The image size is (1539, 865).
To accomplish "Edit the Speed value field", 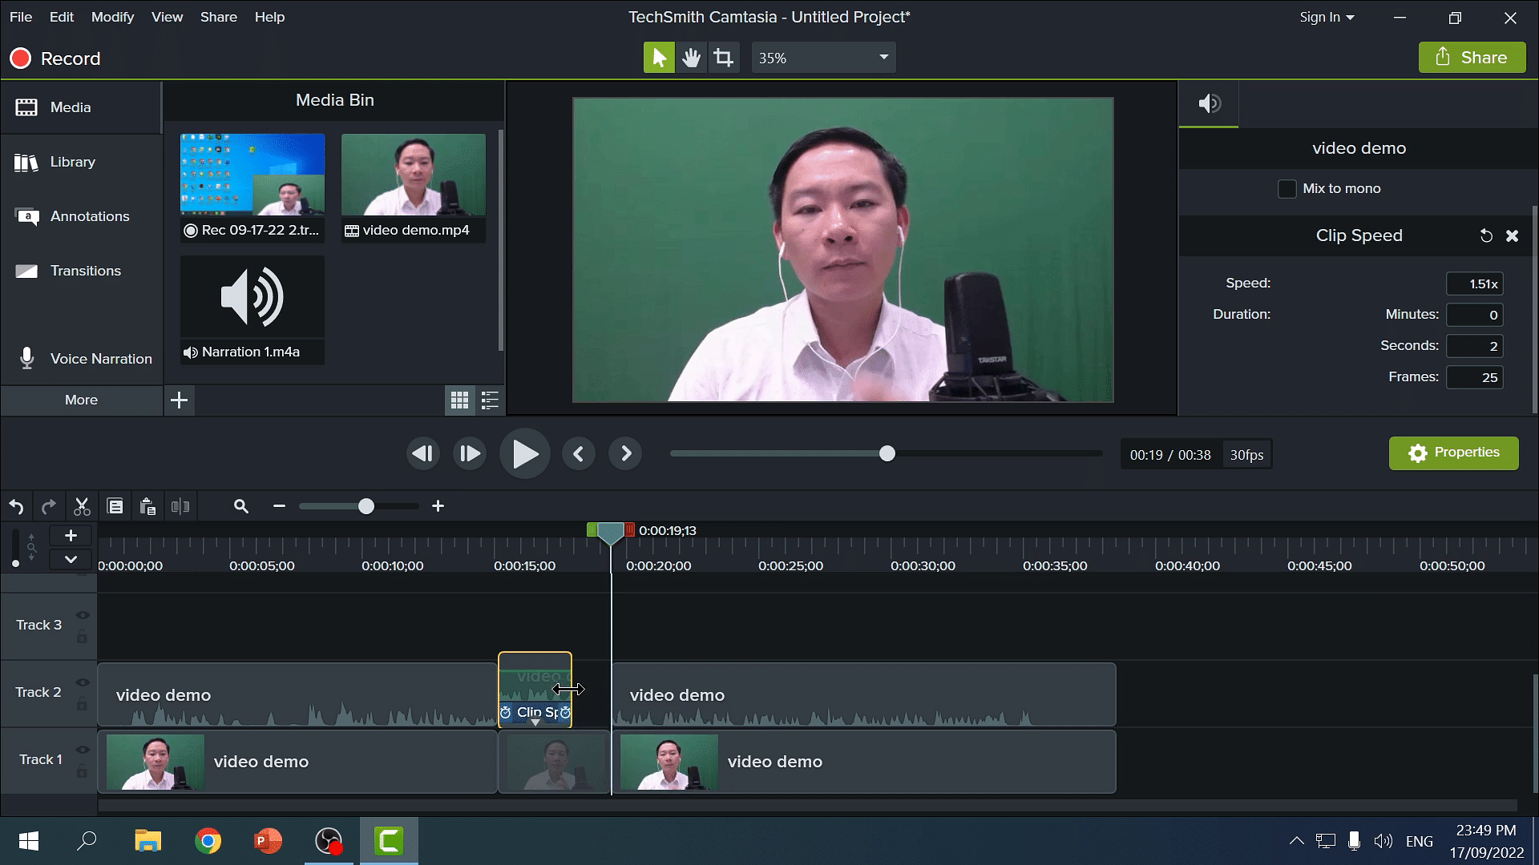I will (x=1474, y=284).
